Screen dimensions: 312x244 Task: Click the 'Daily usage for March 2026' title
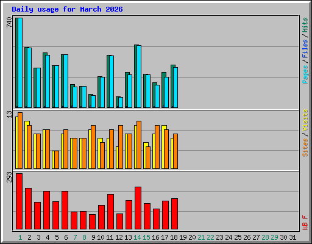click(67, 9)
